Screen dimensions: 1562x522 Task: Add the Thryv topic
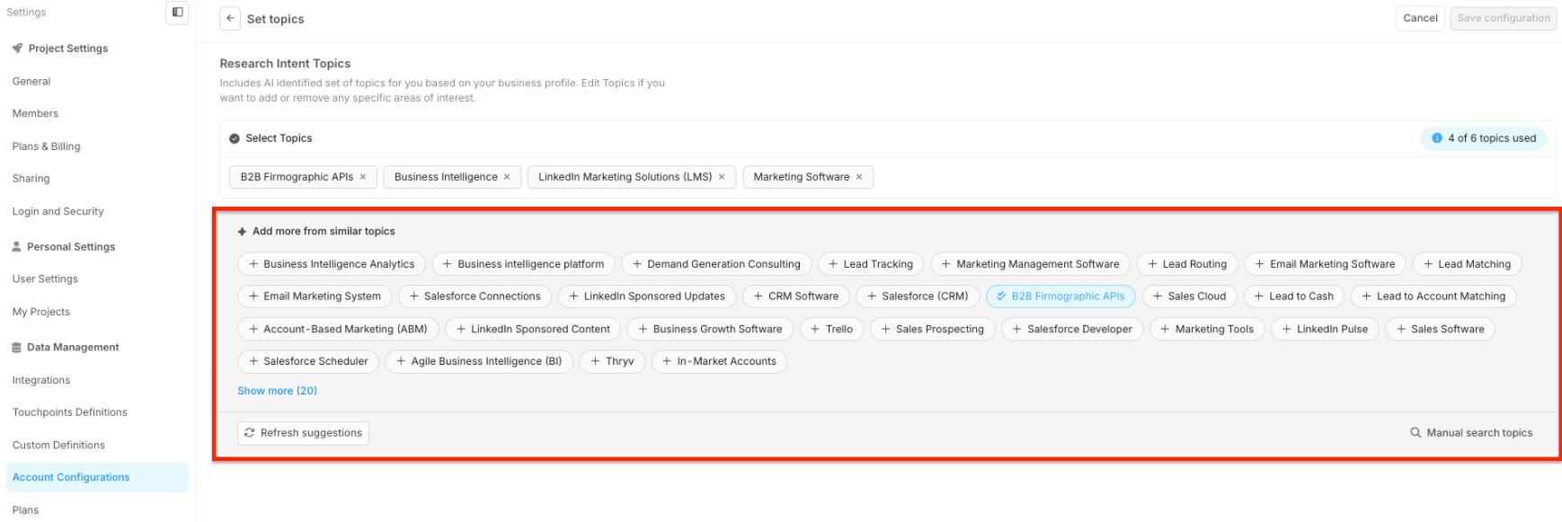tap(612, 361)
